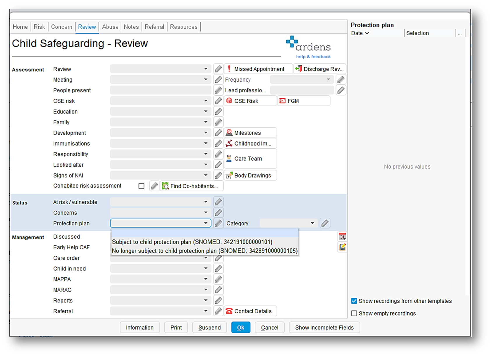Viewport: 491px width, 356px height.
Task: Open the Milestones button
Action: [x=250, y=133]
